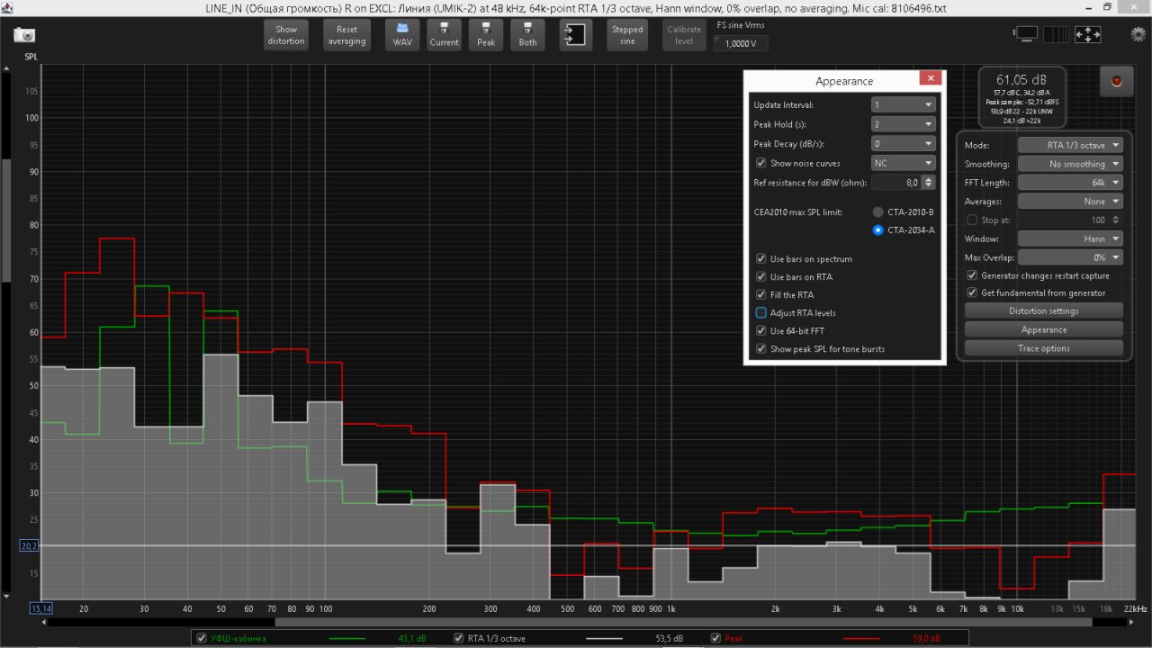
Task: Open the Window dropdown showing Hann
Action: pos(1070,238)
